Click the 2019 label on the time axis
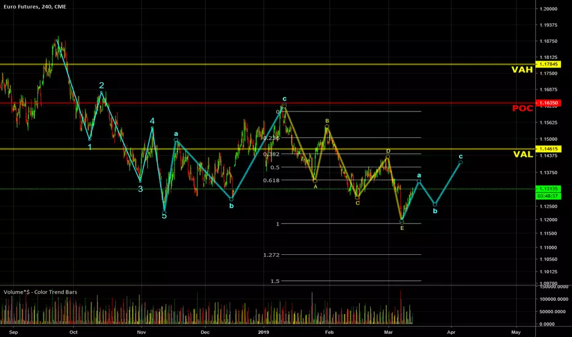The width and height of the screenshot is (572, 337). 263,332
